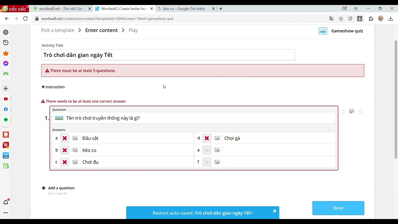The image size is (398, 224).
Task: Click the question text field
Action: [x=200, y=118]
